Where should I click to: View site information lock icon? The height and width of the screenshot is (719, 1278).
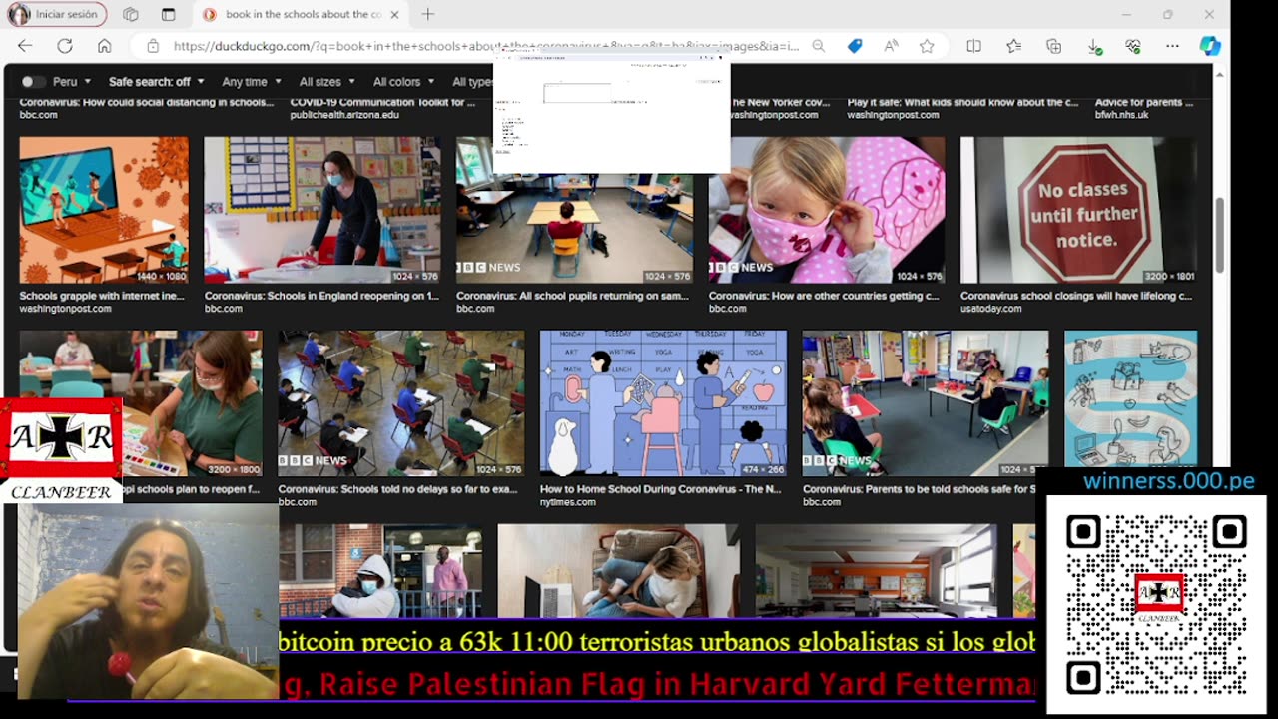point(152,46)
